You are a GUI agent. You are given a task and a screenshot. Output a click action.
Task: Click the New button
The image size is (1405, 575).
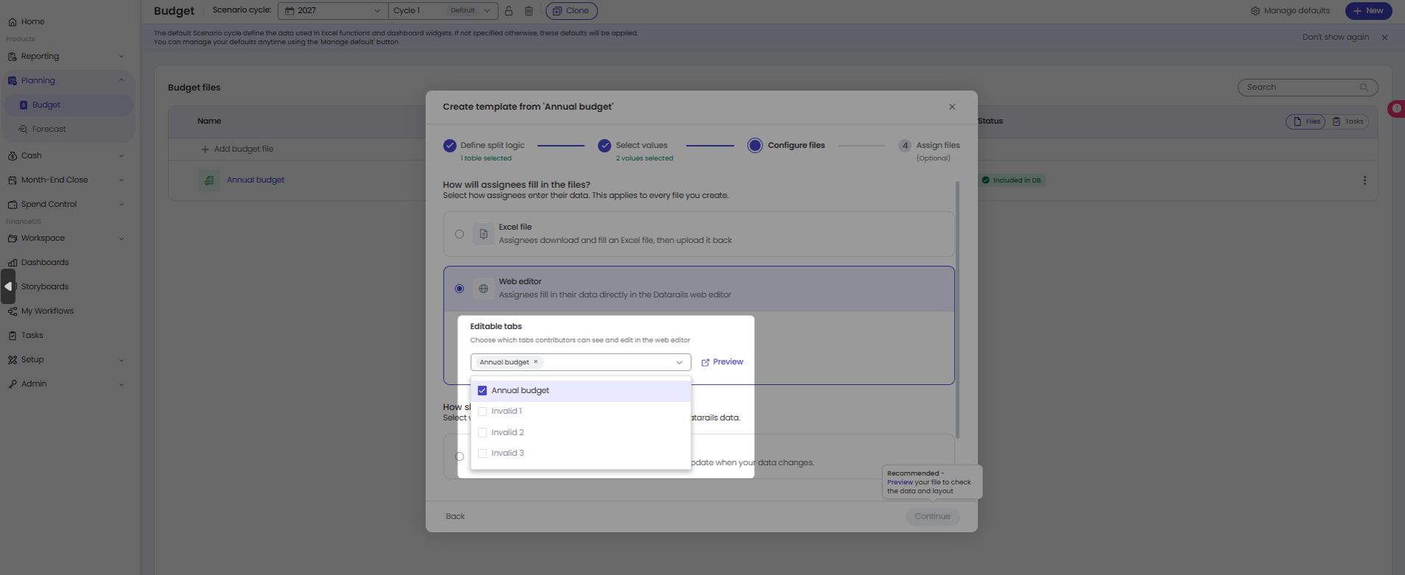(x=1368, y=11)
